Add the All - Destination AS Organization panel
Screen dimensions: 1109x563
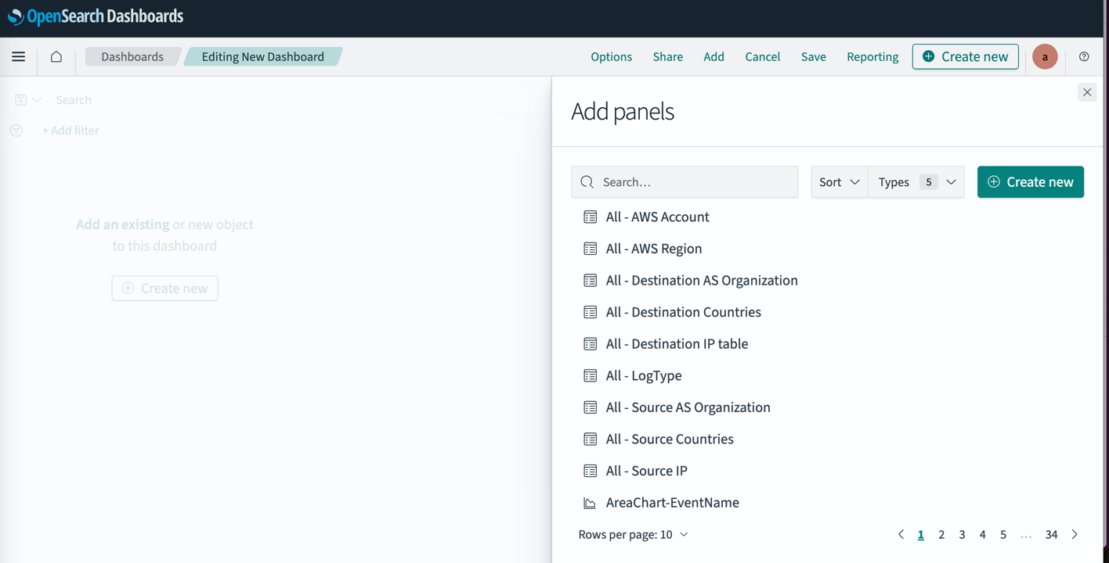[702, 281]
